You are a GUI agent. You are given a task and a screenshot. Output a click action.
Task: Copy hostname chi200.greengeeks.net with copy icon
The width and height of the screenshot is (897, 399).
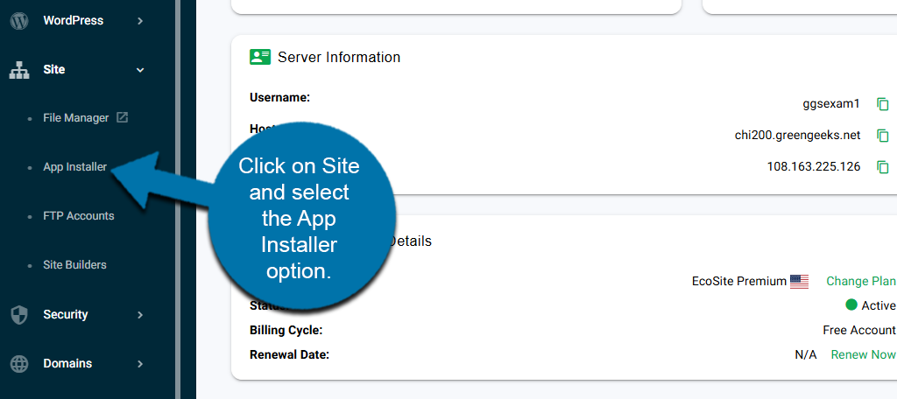pos(883,136)
